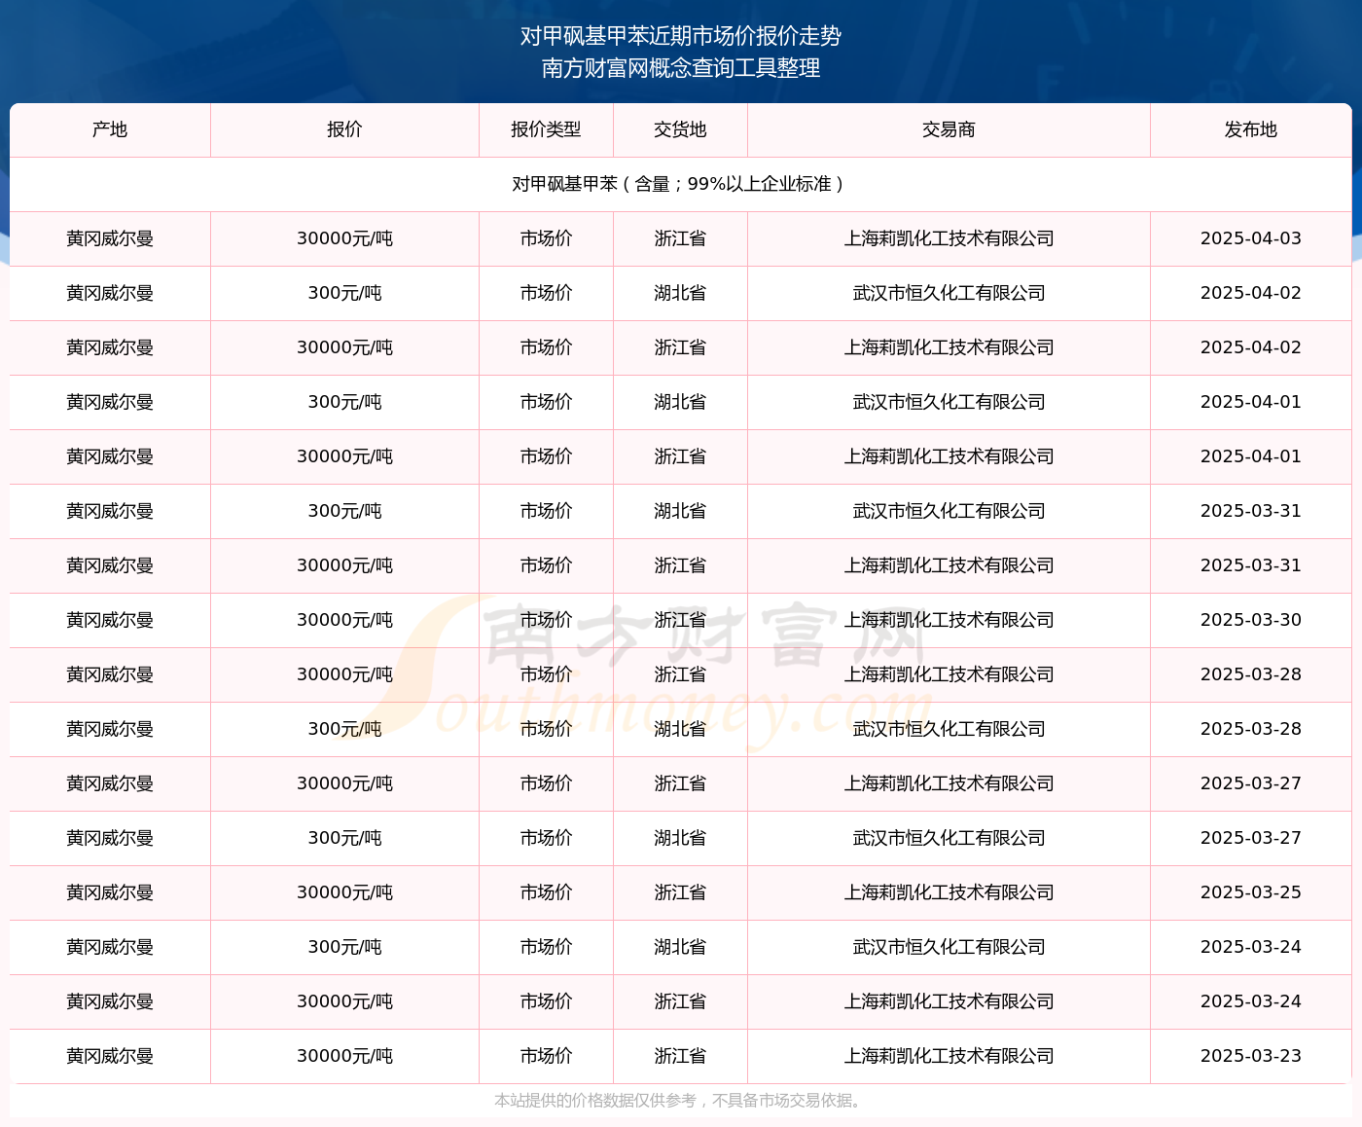Click 浙江省 in the 2025-04-03 row
This screenshot has height=1127, width=1362.
[x=680, y=238]
